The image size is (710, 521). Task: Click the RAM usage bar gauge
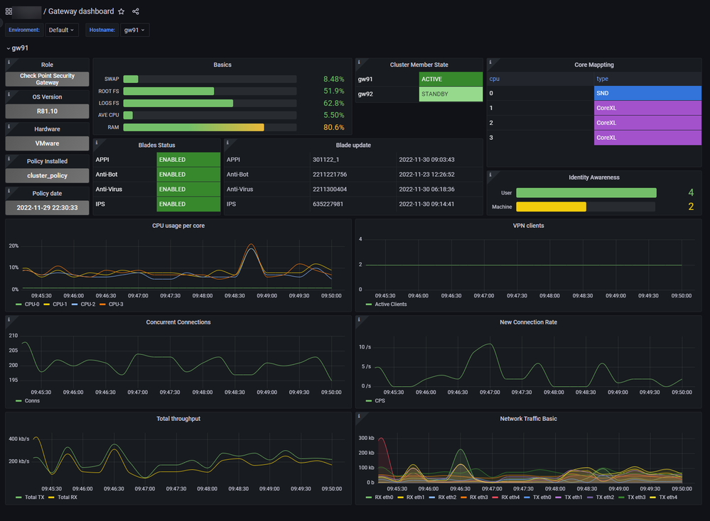coord(210,128)
